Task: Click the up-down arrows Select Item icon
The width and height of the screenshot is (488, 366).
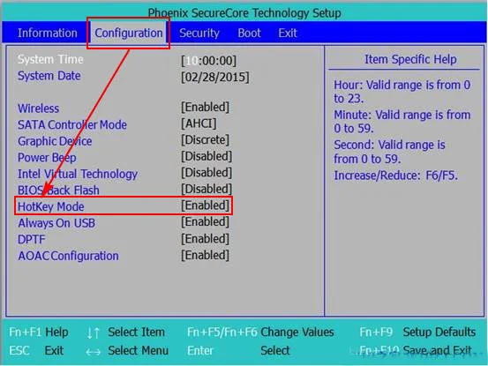Action: pyautogui.click(x=94, y=333)
